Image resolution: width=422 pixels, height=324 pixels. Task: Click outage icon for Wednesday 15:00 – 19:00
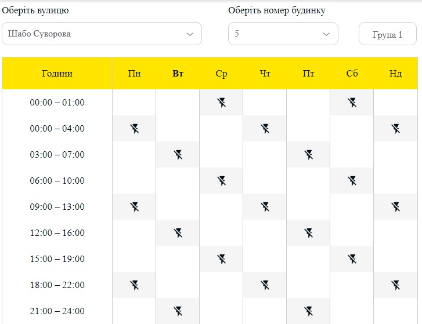222,259
